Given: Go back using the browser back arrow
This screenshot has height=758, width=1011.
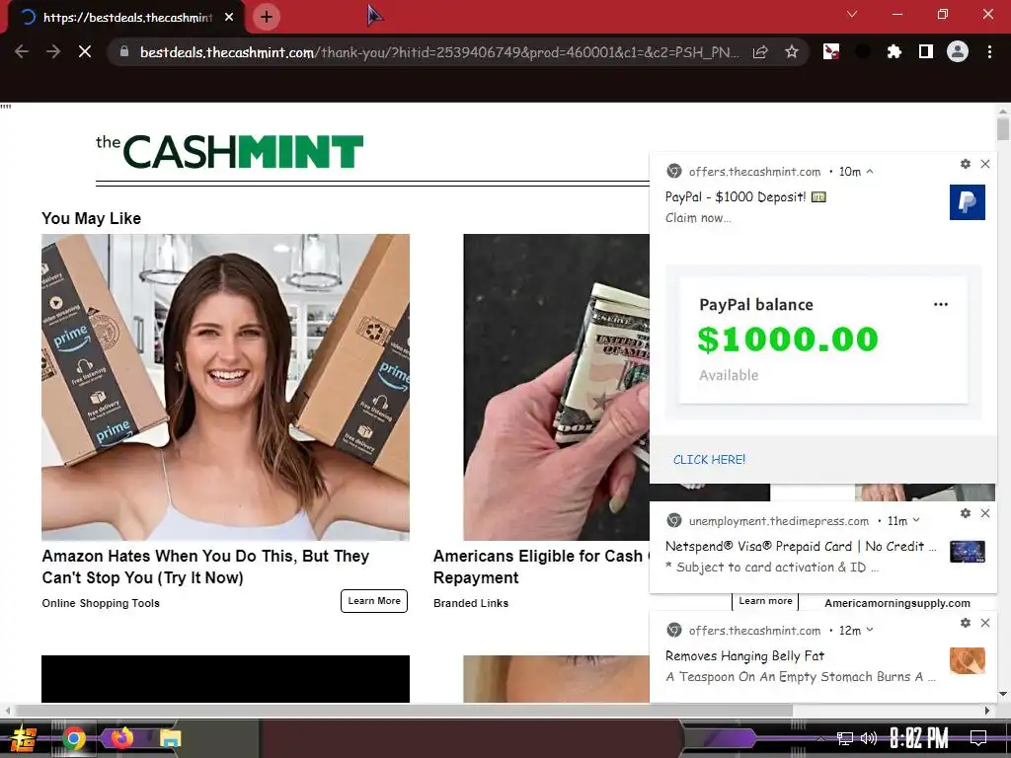Looking at the screenshot, I should click(22, 51).
